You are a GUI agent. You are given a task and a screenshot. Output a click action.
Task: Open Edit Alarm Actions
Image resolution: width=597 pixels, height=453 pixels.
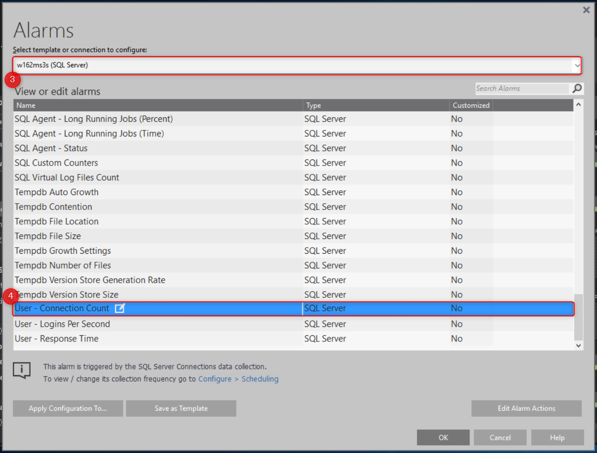point(526,408)
